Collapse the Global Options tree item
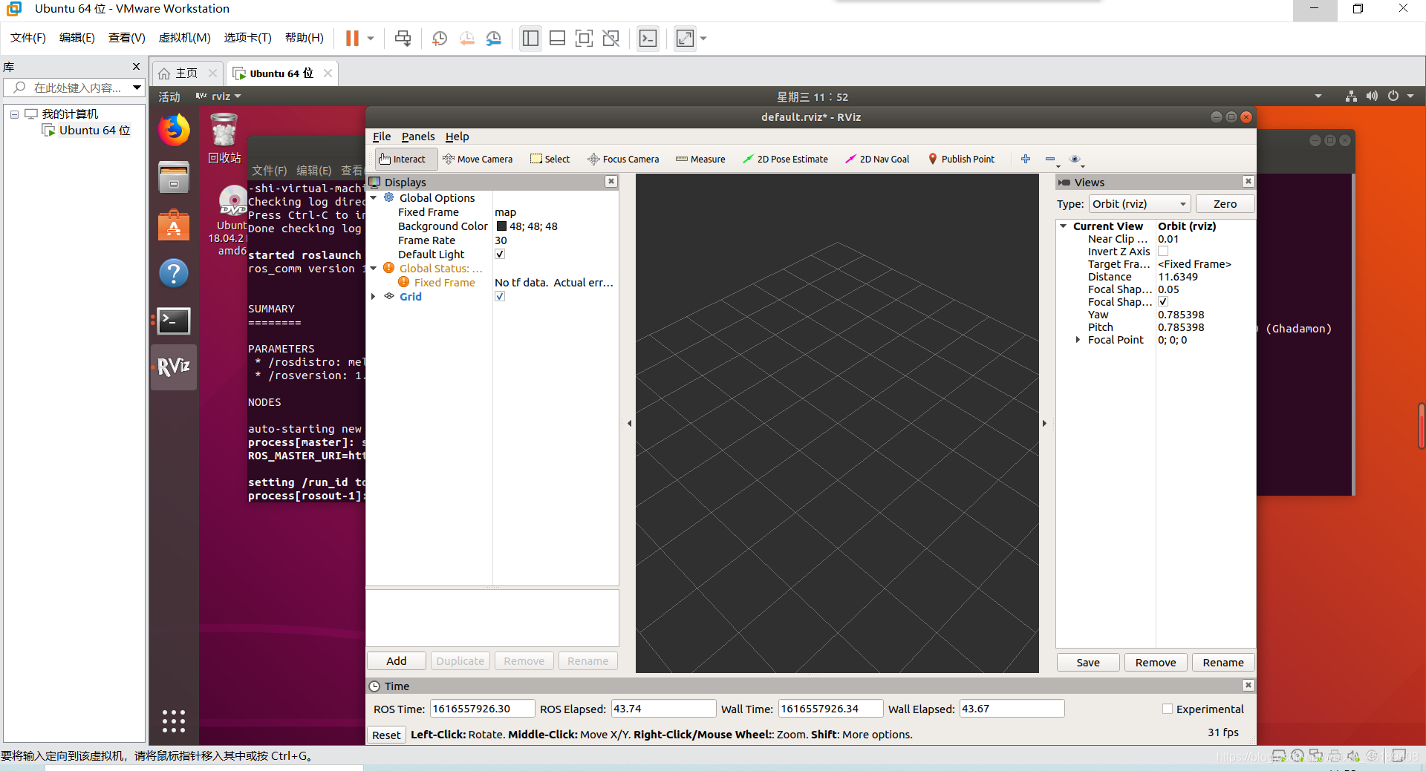1426x771 pixels. pyautogui.click(x=374, y=197)
